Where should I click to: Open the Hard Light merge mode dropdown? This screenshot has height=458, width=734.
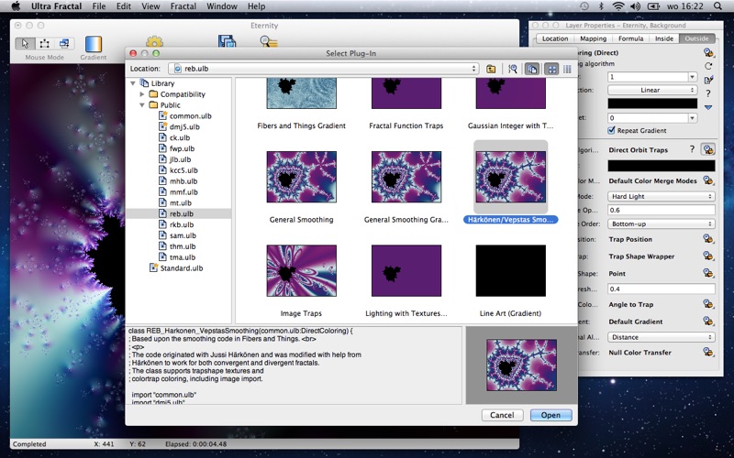661,196
